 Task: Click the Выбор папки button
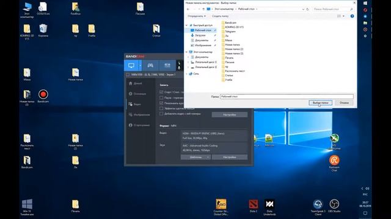(320, 103)
